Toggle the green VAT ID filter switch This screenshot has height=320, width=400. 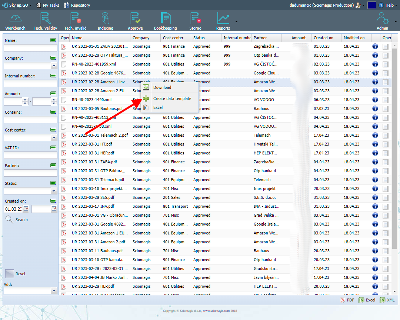click(x=53, y=147)
